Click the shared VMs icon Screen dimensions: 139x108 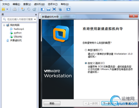click(x=8, y=40)
